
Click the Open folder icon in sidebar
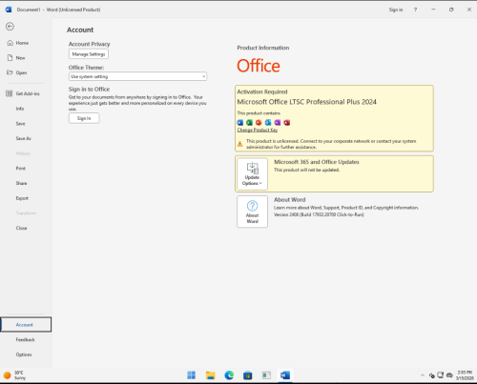(10, 72)
